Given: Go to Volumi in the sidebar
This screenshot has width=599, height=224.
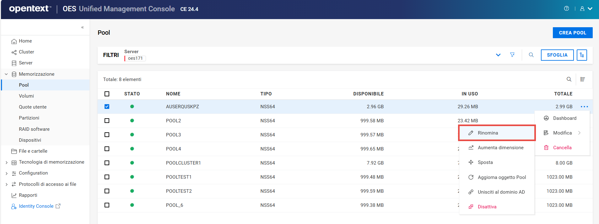Looking at the screenshot, I should coord(26,96).
